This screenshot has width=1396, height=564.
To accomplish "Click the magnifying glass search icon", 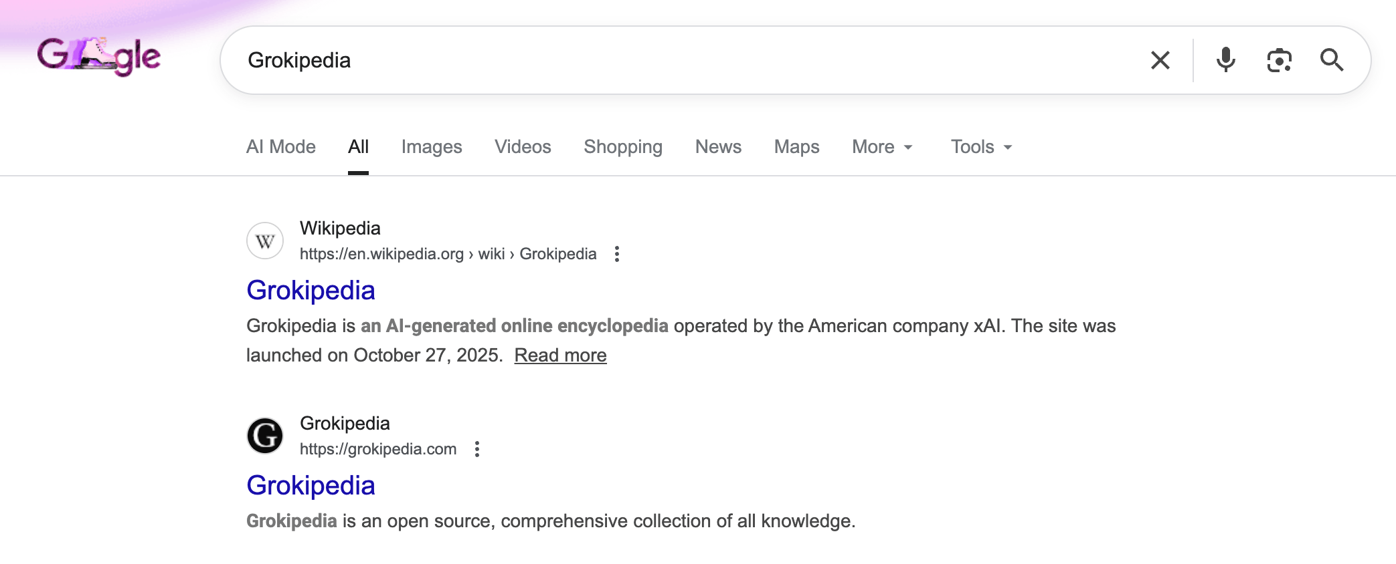I will coord(1331,60).
